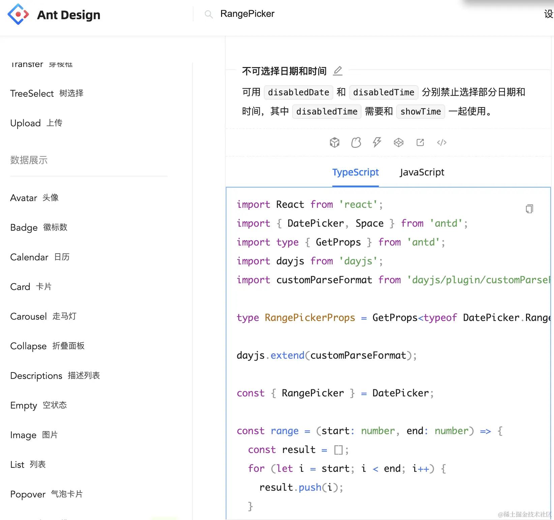554x520 pixels.
Task: Go to Ant Design home title
Action: click(68, 15)
